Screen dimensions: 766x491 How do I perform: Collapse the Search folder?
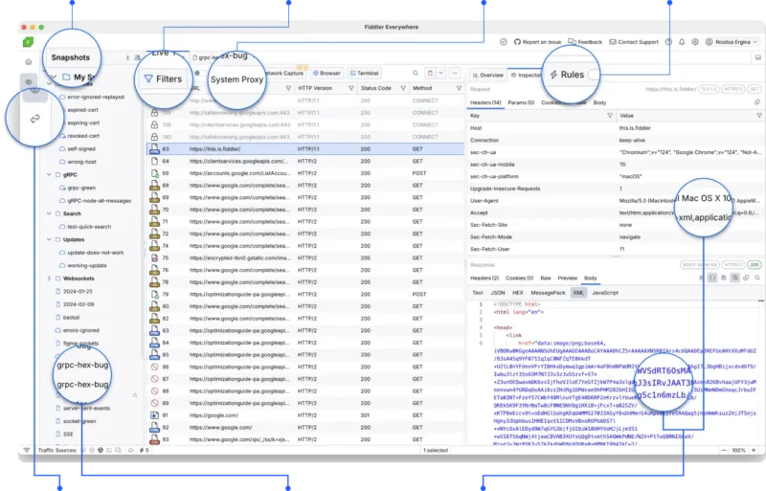[x=49, y=213]
